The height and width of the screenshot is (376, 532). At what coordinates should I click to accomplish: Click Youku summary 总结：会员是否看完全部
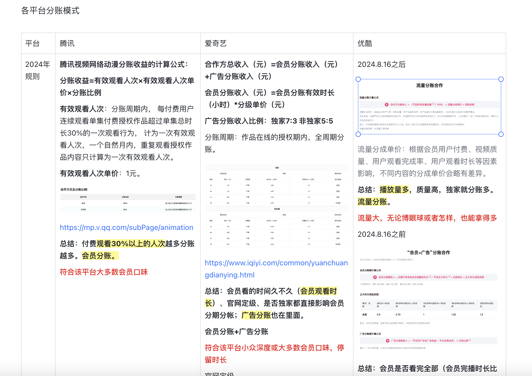pos(427,368)
